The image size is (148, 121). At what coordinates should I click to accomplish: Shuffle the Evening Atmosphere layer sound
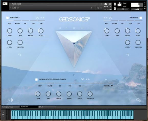coord(83,79)
